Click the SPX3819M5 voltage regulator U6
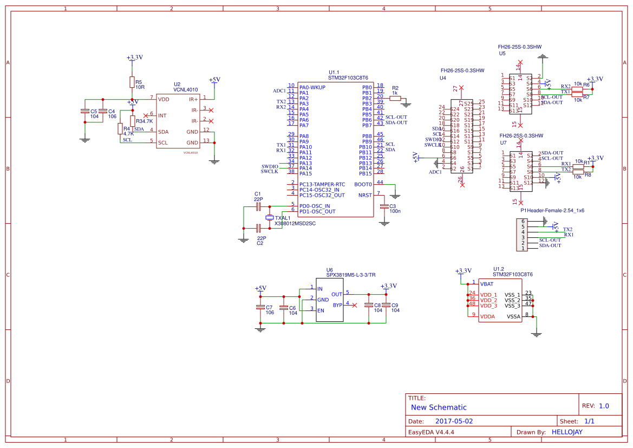 click(329, 301)
